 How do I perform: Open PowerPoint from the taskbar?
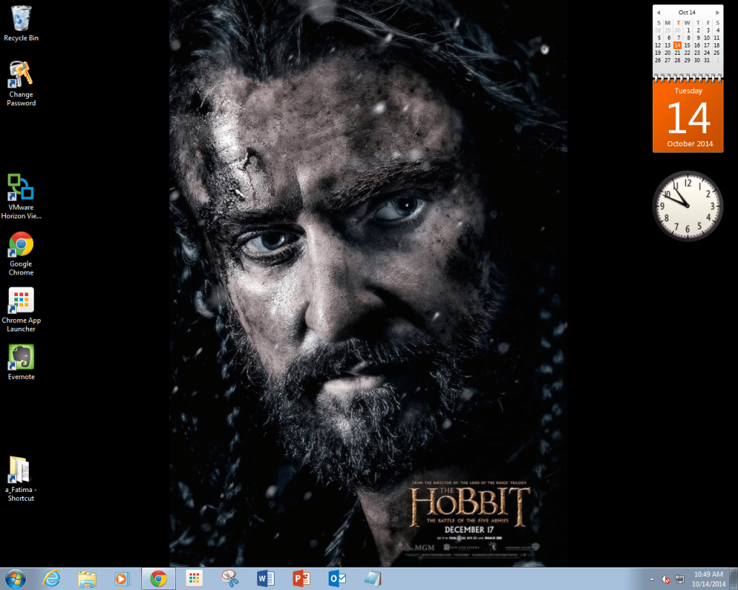301,578
